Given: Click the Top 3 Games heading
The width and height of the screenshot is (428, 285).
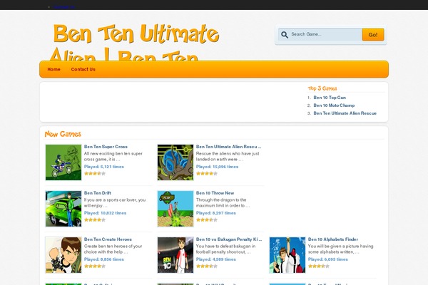Looking at the screenshot, I should click(322, 88).
